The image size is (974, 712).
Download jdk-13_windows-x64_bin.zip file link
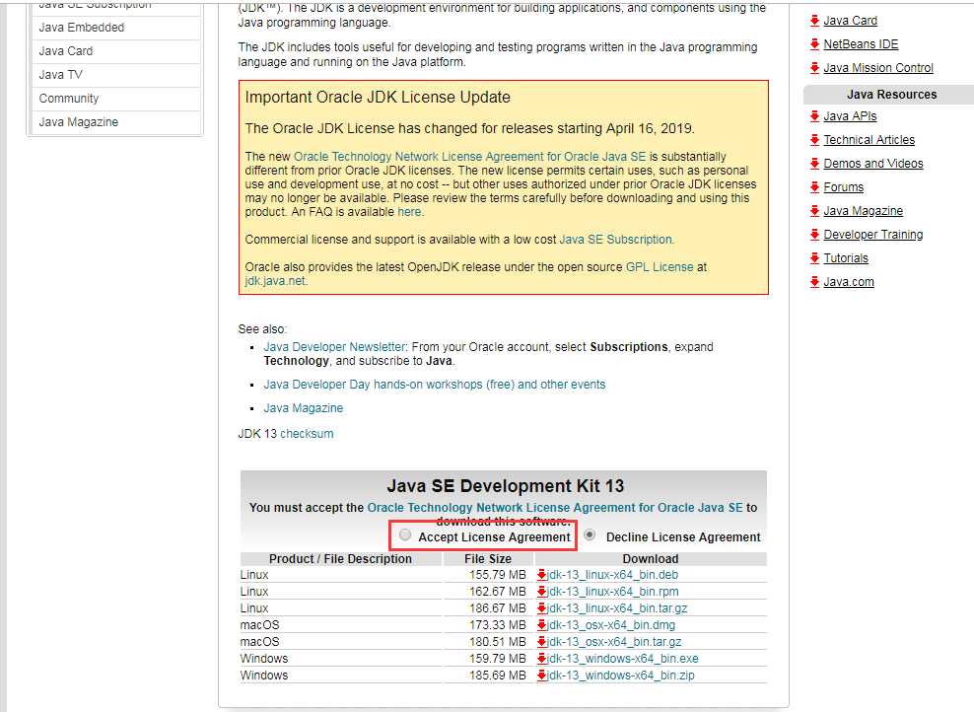(620, 676)
